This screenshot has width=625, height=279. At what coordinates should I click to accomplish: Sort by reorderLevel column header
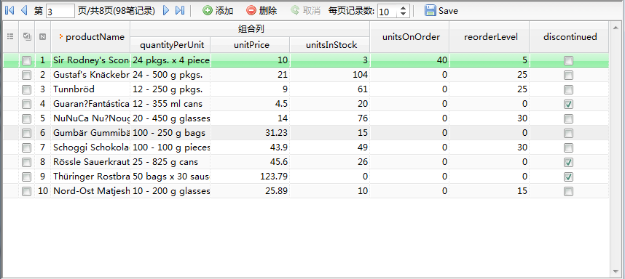pyautogui.click(x=489, y=37)
